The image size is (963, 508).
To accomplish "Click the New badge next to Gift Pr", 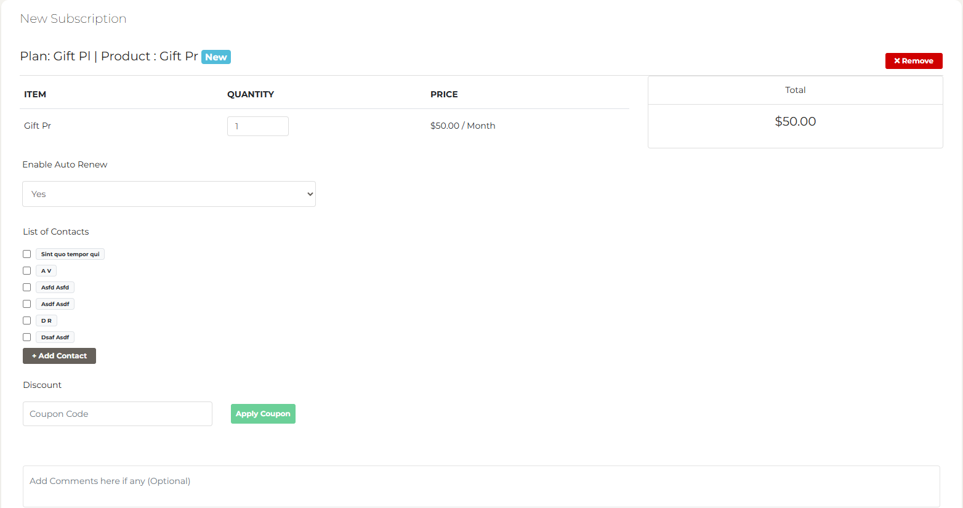I will (x=216, y=56).
